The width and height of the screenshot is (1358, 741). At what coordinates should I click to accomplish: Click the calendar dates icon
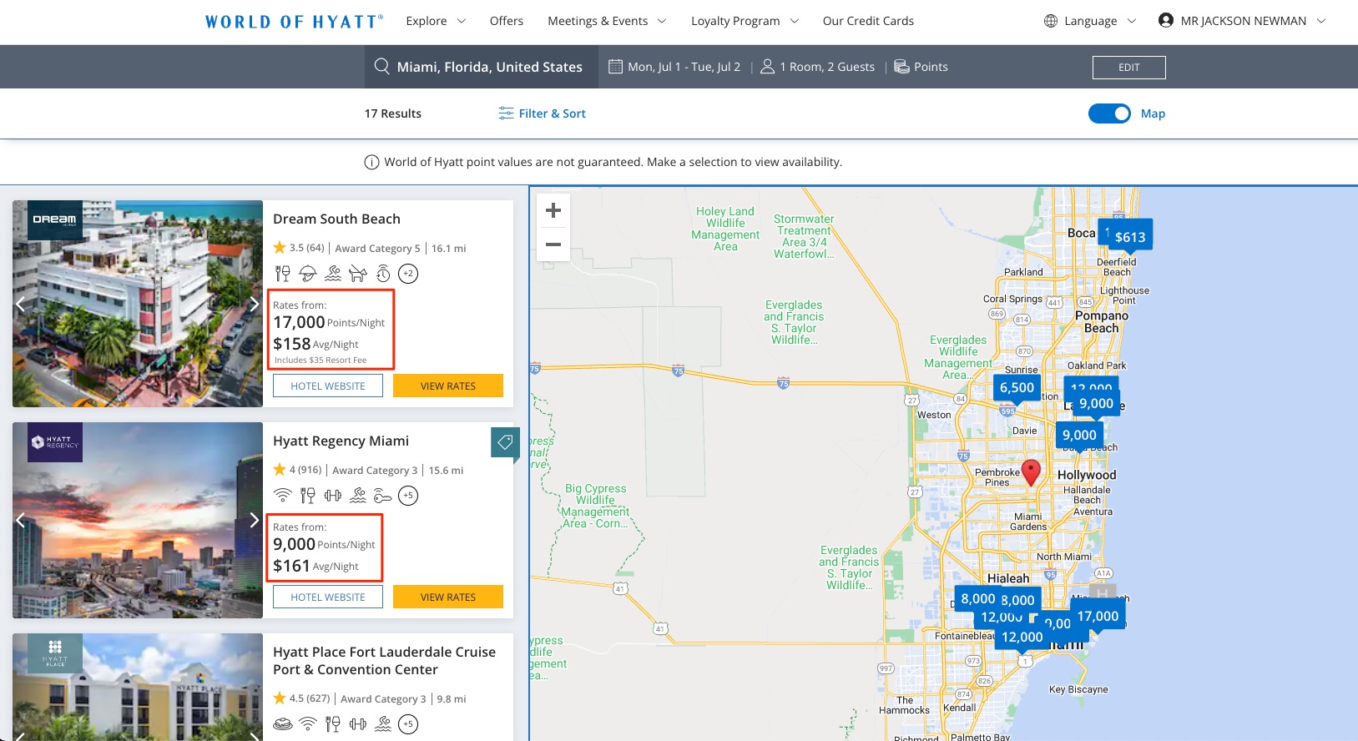[616, 66]
